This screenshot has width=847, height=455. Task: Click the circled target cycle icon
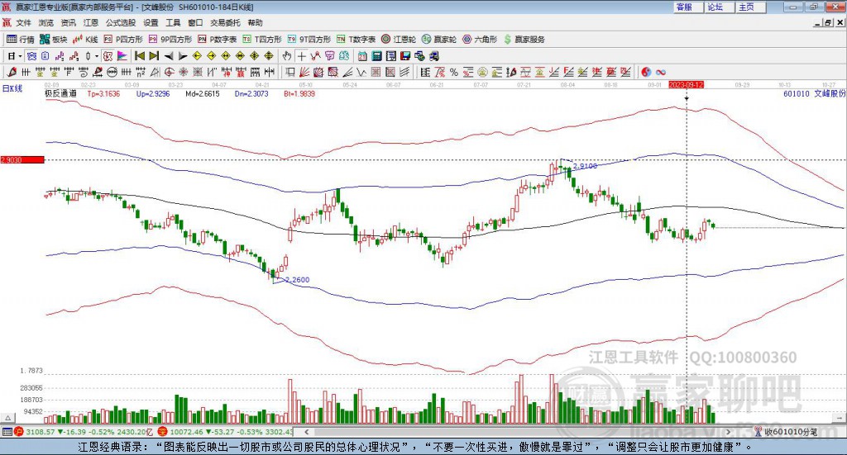click(169, 72)
